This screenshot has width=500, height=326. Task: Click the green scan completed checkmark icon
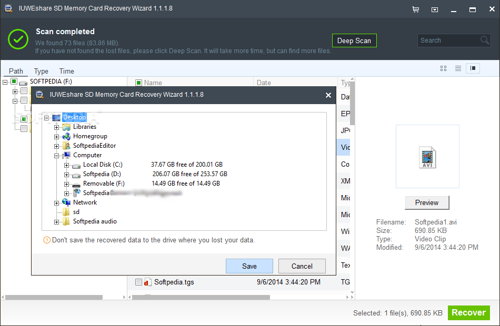[18, 39]
